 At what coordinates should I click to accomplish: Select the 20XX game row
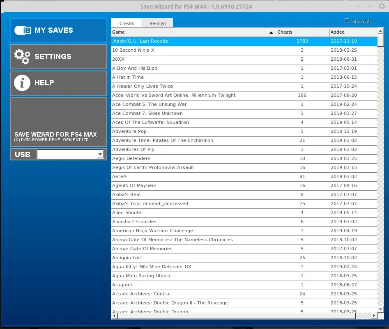click(244, 59)
